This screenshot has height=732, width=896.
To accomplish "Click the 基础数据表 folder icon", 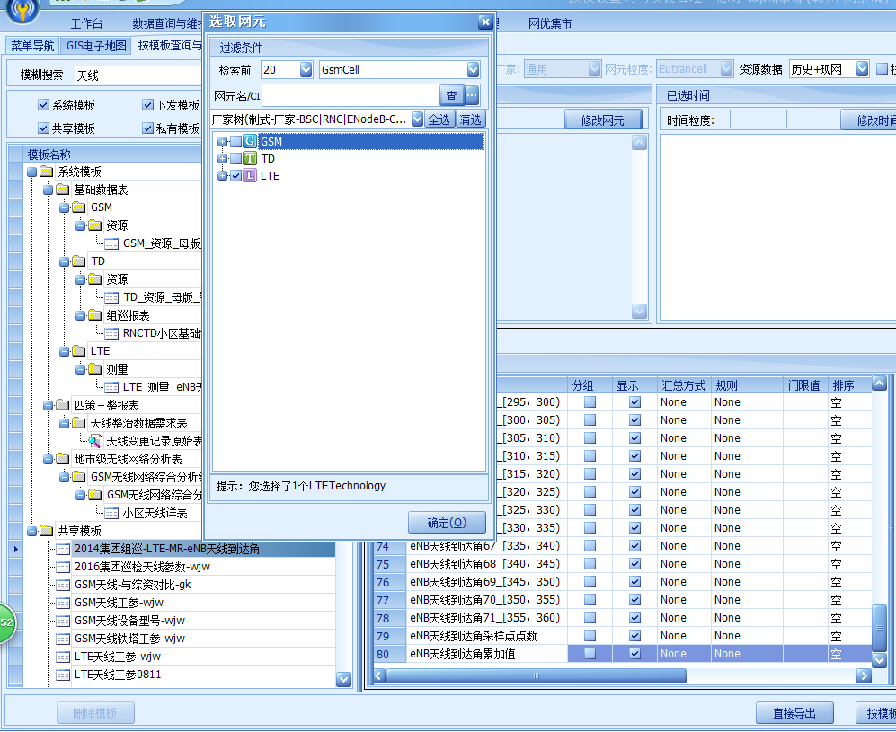I will [x=63, y=190].
